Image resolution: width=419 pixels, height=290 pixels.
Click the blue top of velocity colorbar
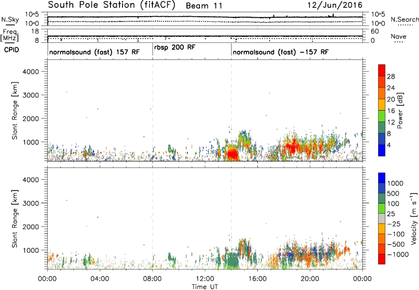tap(382, 178)
